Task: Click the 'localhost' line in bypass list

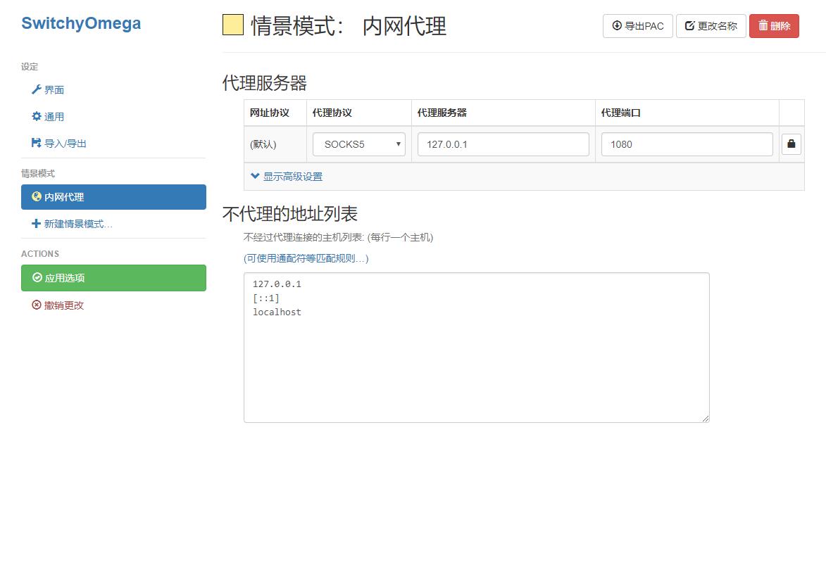Action: 277,312
